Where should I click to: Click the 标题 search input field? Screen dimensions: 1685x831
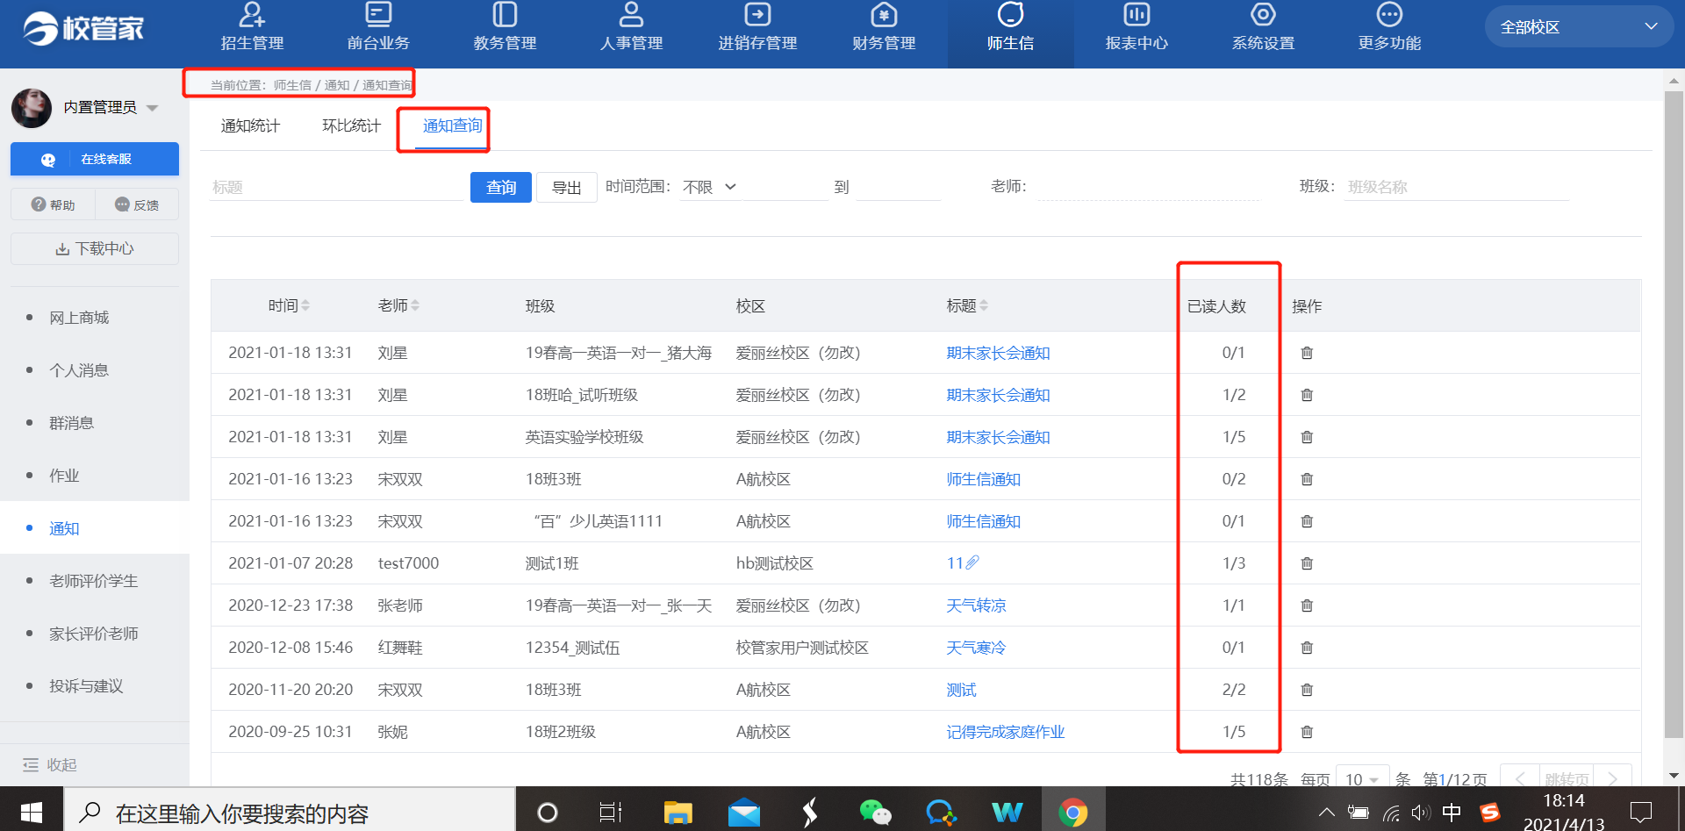coord(336,187)
